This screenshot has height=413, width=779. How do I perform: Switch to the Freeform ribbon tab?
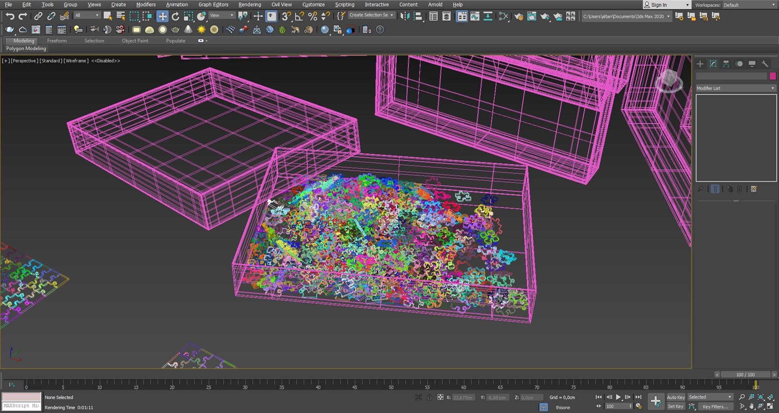[57, 41]
